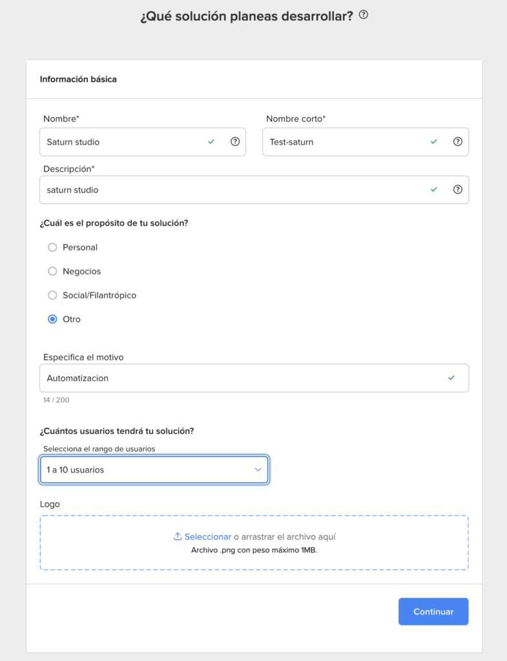
Task: Click the Seleccionar link to upload logo
Action: [207, 536]
